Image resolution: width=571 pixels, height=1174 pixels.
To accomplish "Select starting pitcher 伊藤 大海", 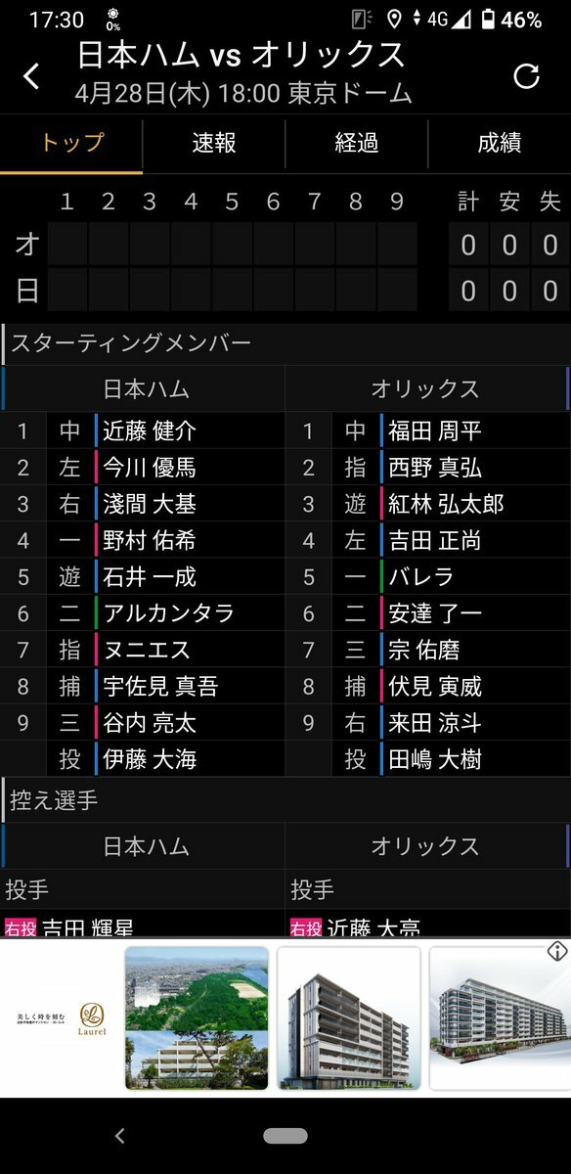I will (150, 759).
